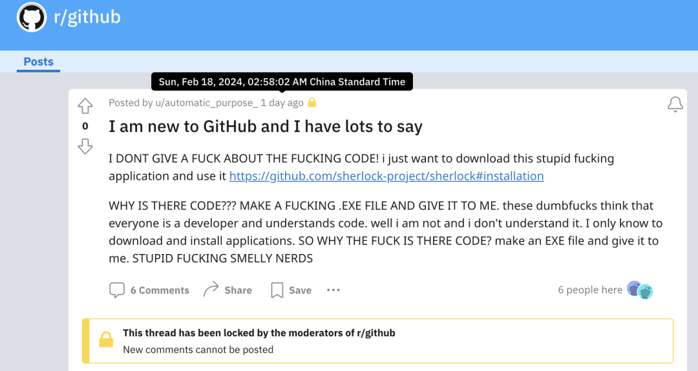Open the u/automatic_purpose_ profile
Screen dimensions: 698x371
pyautogui.click(x=206, y=103)
